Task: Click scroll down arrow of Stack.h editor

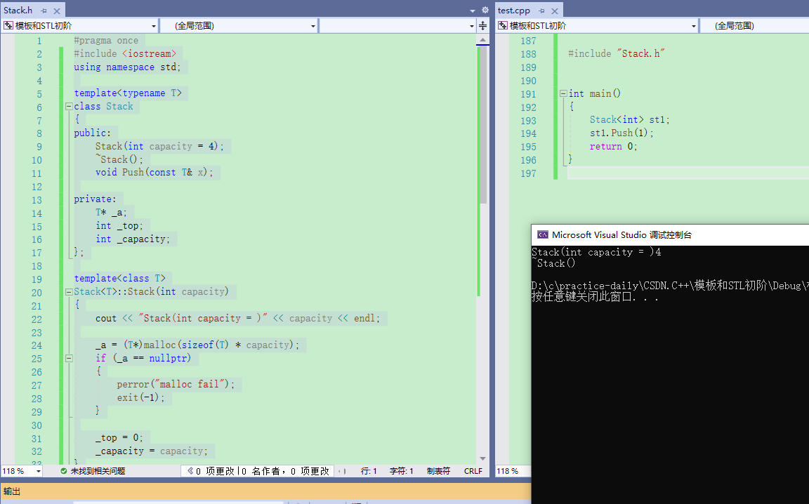Action: [482, 458]
